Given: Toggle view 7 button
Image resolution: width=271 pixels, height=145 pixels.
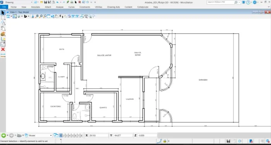Looking at the screenshot, I should (79, 135).
